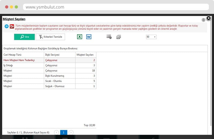Export the report to Excel
This screenshot has height=139, width=214.
point(79,37)
